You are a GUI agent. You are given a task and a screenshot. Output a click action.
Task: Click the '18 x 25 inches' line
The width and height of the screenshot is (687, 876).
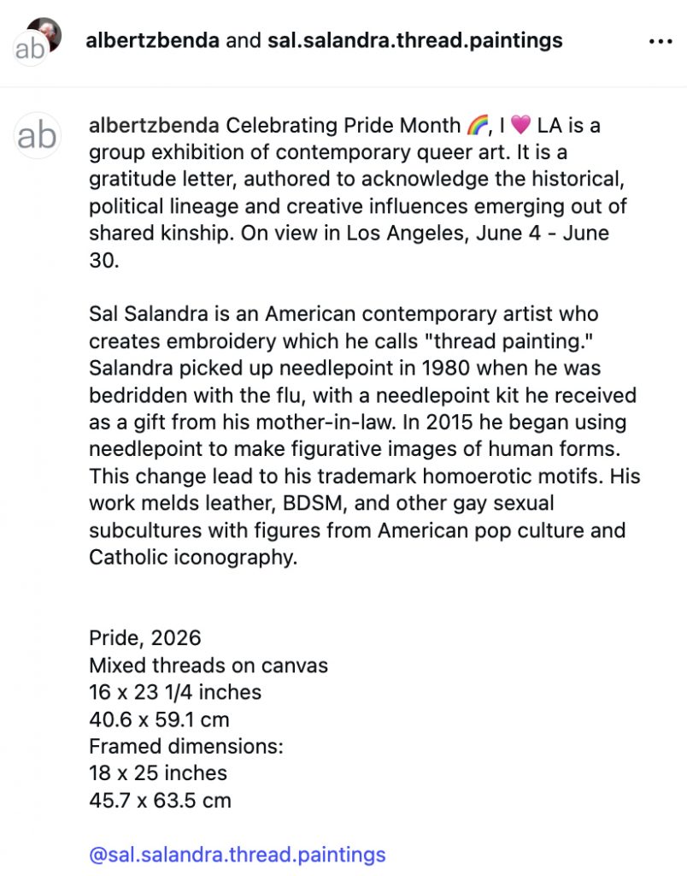[158, 773]
